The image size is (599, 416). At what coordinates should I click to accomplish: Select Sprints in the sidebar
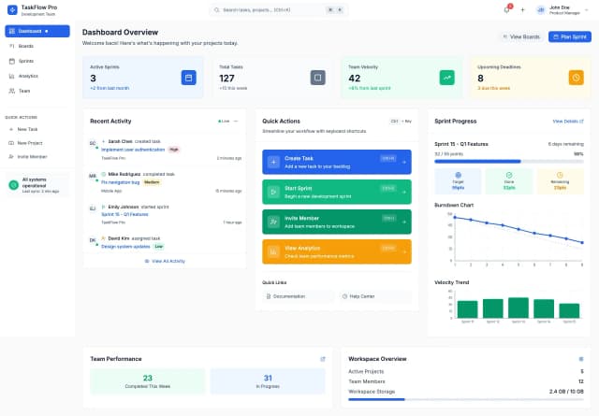click(x=26, y=61)
